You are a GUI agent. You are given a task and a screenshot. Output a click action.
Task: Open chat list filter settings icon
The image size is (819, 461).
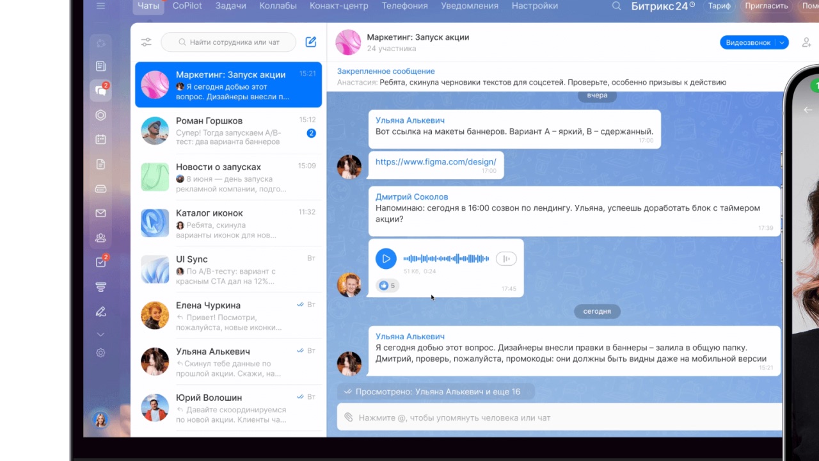coord(147,42)
